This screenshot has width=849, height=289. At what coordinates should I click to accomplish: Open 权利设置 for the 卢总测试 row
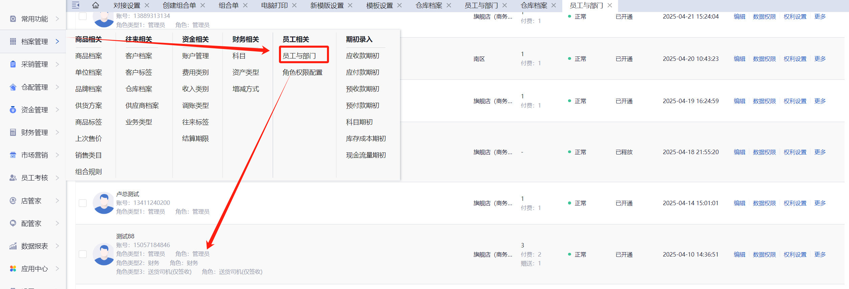[795, 203]
